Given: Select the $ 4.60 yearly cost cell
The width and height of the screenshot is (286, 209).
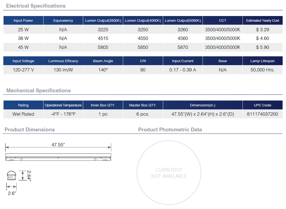Looking at the screenshot, I should 262,39.
